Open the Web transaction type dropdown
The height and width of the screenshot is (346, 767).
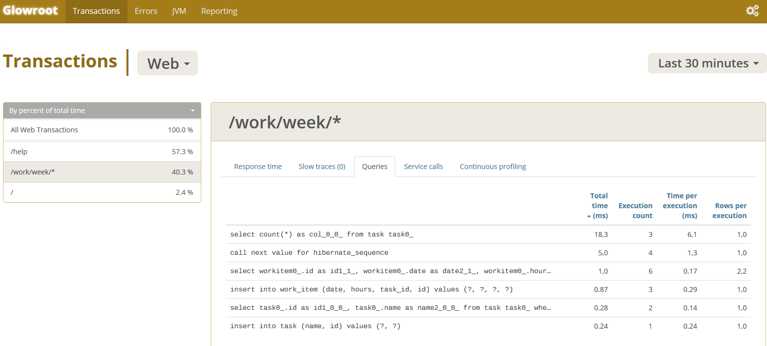168,63
